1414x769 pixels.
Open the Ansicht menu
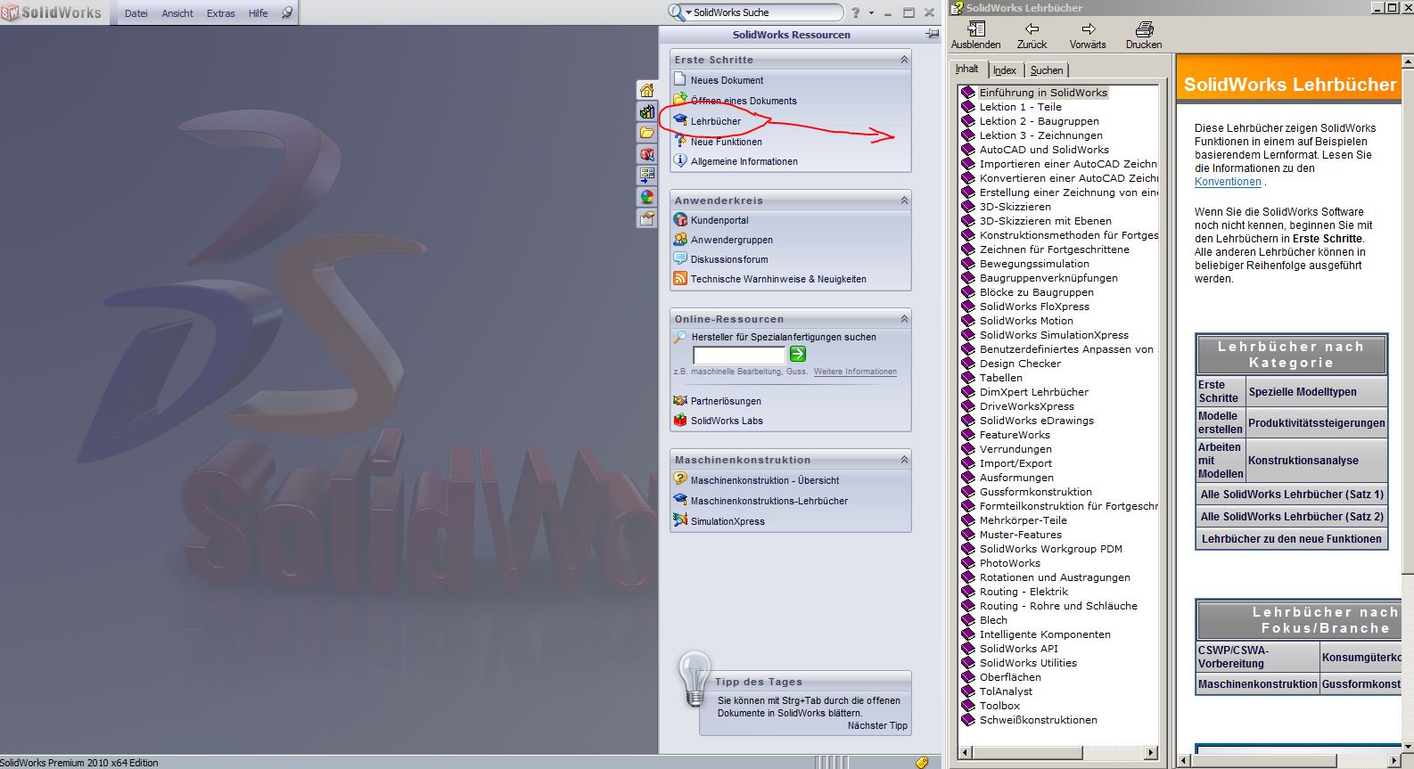[177, 13]
